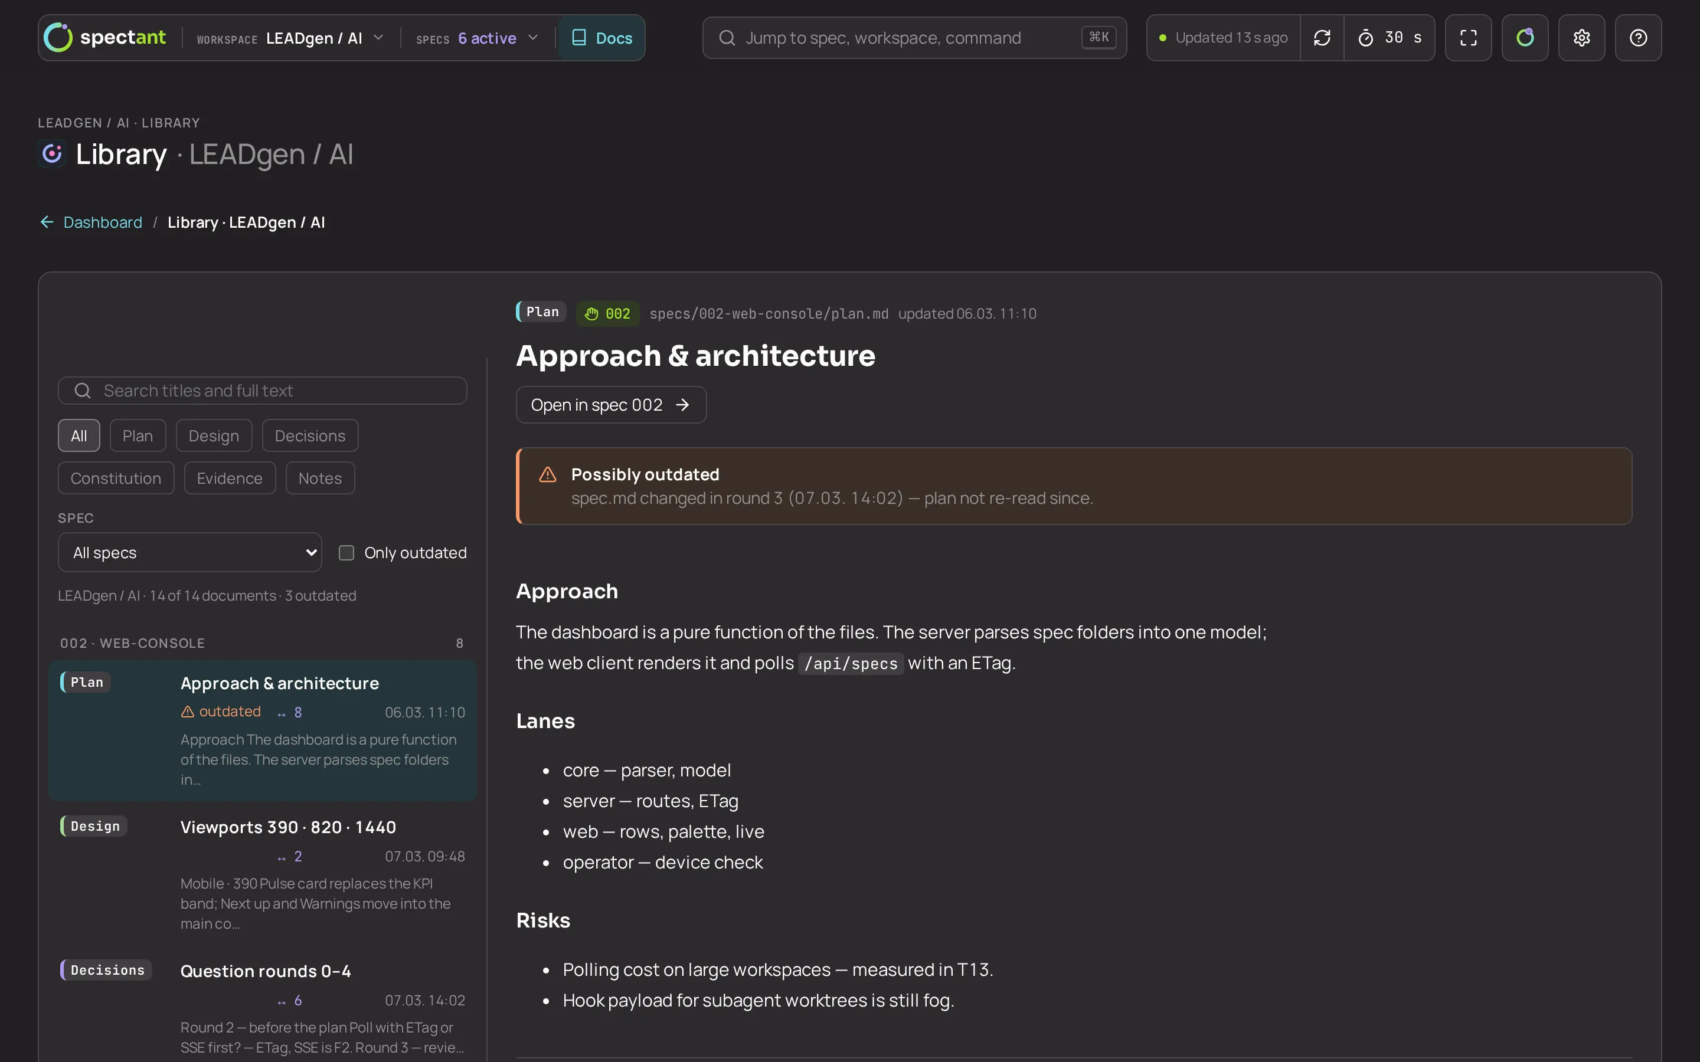
Task: Refresh data with the reload icon
Action: [x=1322, y=38]
